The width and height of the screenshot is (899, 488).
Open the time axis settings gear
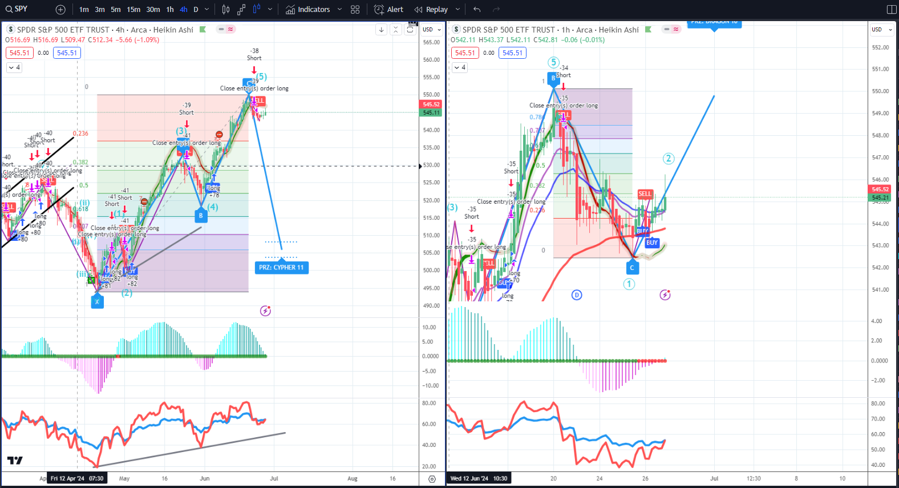point(432,479)
